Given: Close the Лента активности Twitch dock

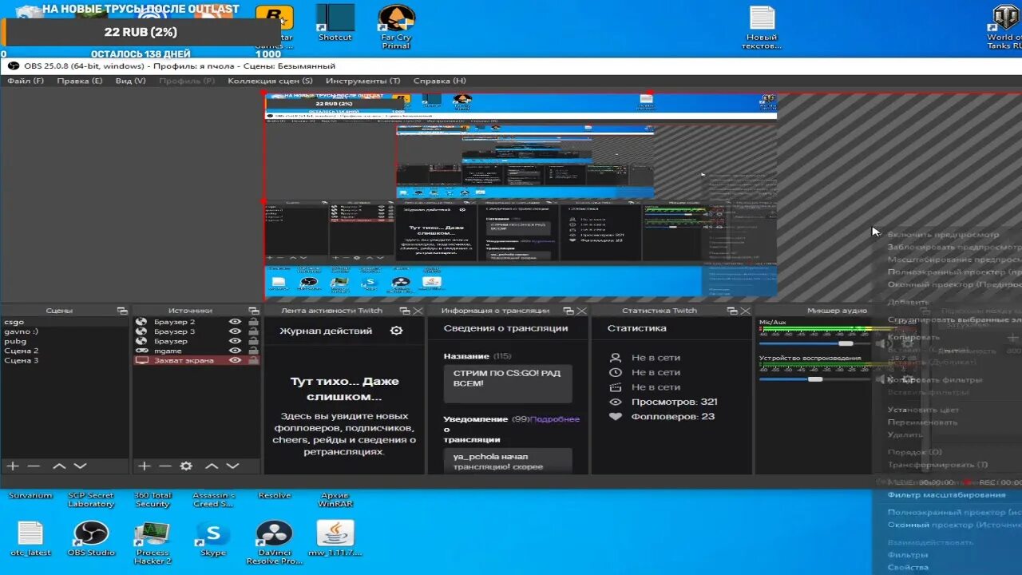Looking at the screenshot, I should [x=418, y=311].
